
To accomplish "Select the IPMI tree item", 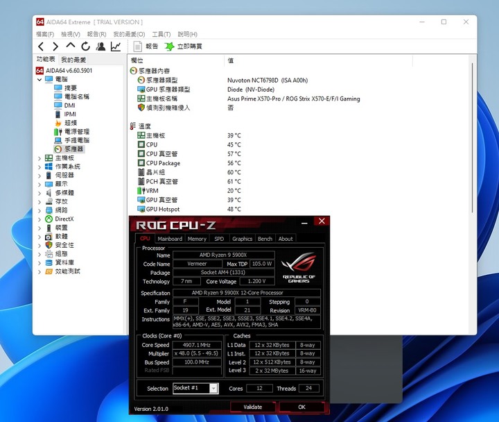I will tap(65, 114).
